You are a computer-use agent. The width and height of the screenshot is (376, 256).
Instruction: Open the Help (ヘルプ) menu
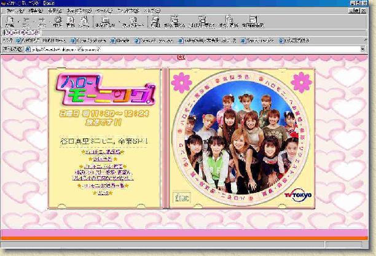point(152,10)
